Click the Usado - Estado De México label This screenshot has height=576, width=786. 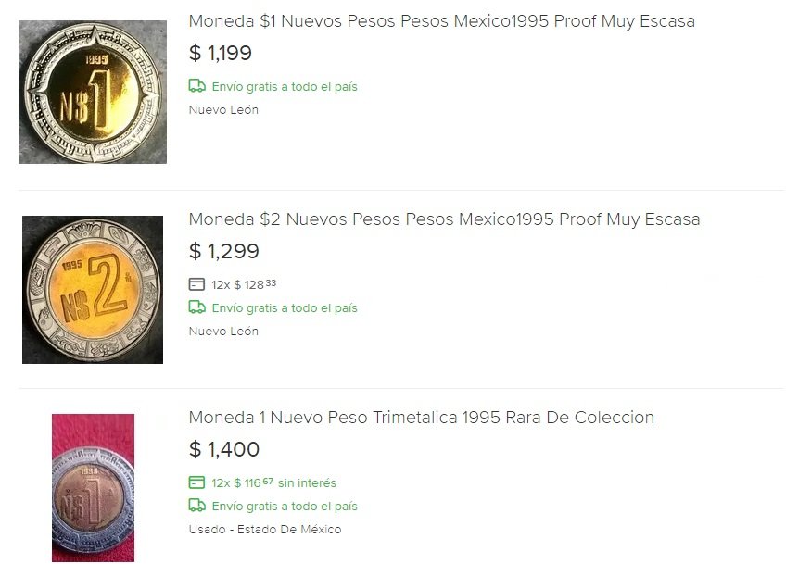click(x=265, y=530)
